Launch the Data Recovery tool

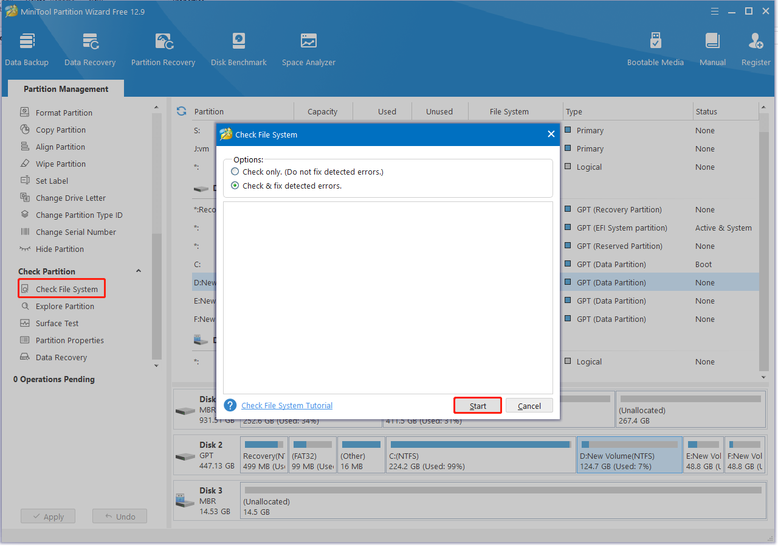(x=90, y=50)
